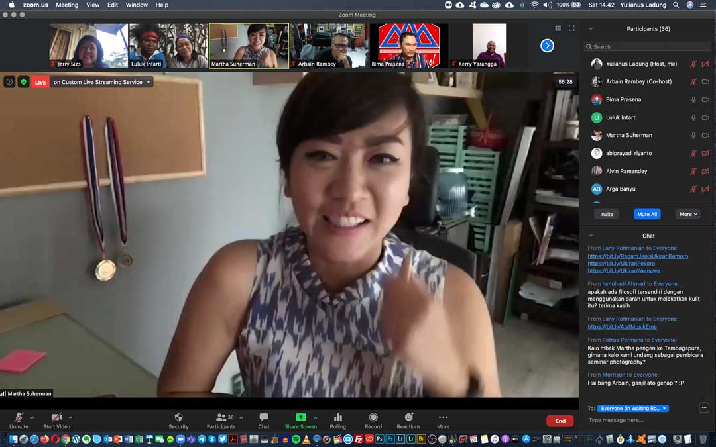This screenshot has height=447, width=716.
Task: Open the bit.ly/AlatMusikEme link
Action: point(622,327)
